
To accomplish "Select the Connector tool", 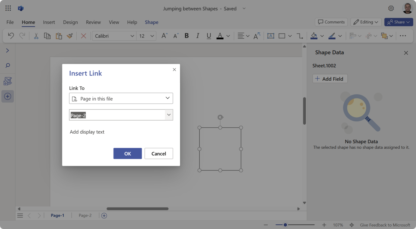I will click(300, 36).
